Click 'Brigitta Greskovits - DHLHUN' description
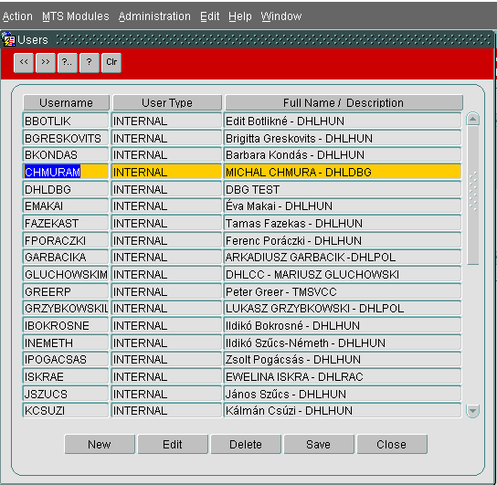Image resolution: width=497 pixels, height=485 pixels. click(x=343, y=139)
